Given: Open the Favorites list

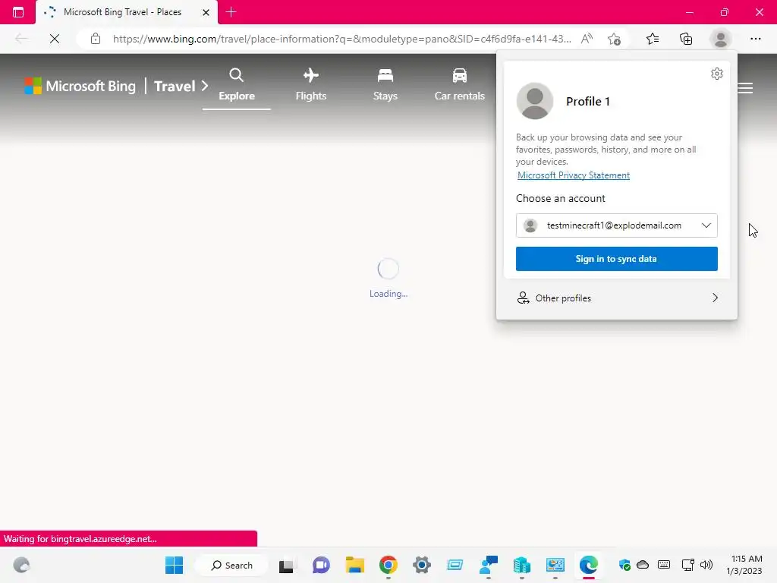Looking at the screenshot, I should [653, 39].
